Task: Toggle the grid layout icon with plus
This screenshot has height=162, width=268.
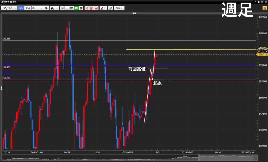Action: tap(71, 8)
